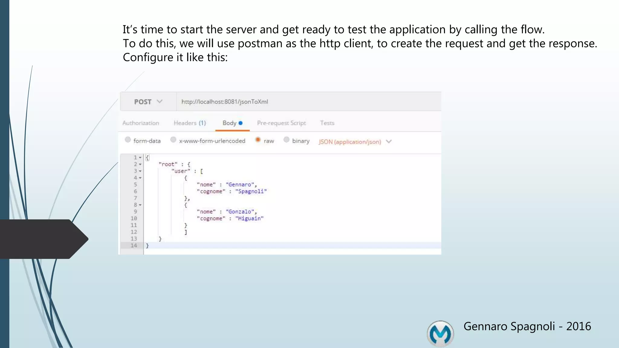
Task: Choose the raw body radio button
Action: point(258,140)
